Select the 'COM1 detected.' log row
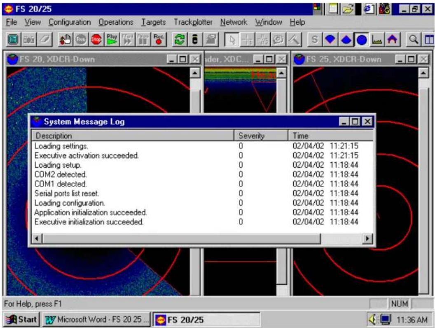435x328 pixels. point(202,184)
